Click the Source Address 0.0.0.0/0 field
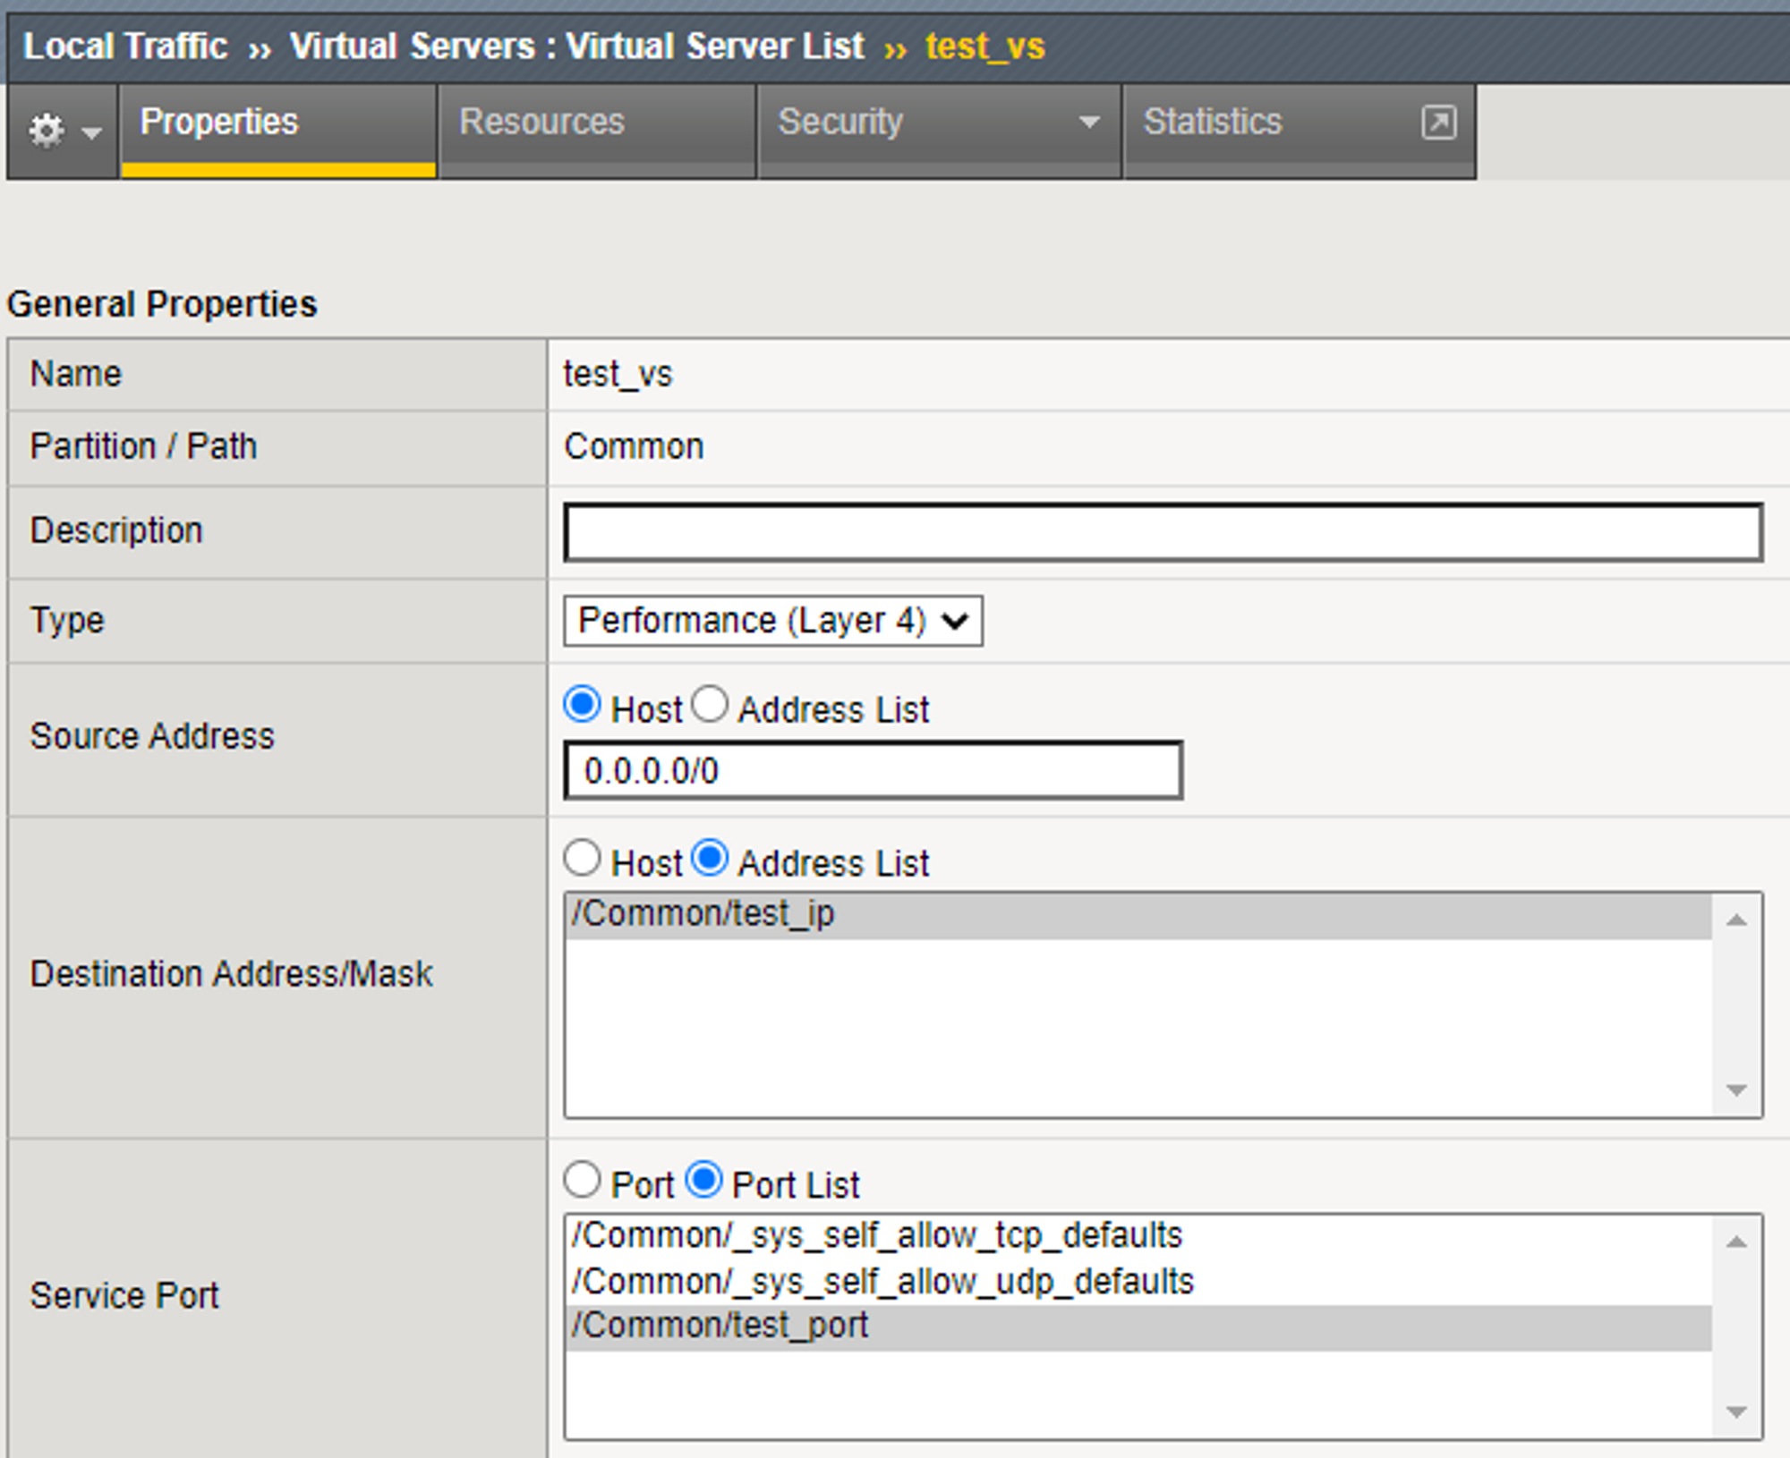 pos(873,771)
